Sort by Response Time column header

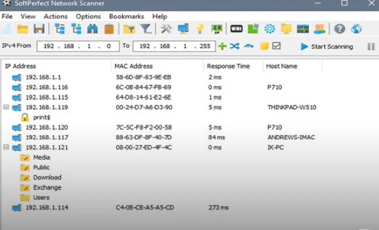click(x=234, y=66)
